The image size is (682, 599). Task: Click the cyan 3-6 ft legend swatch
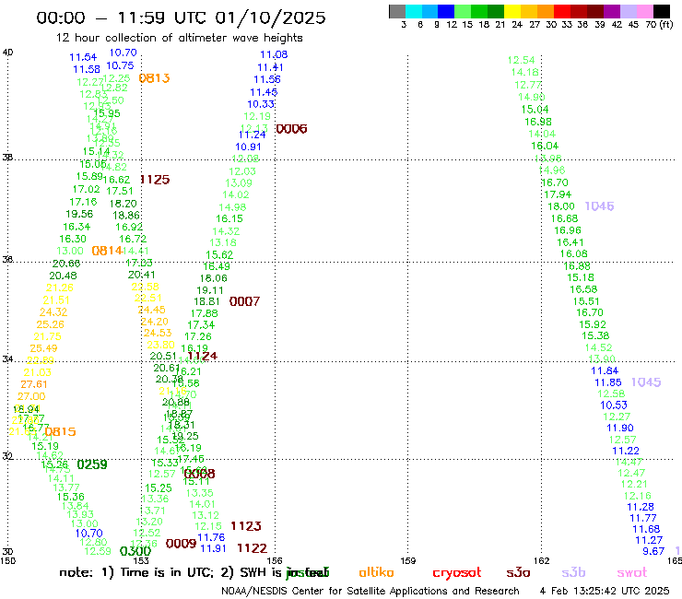[413, 11]
